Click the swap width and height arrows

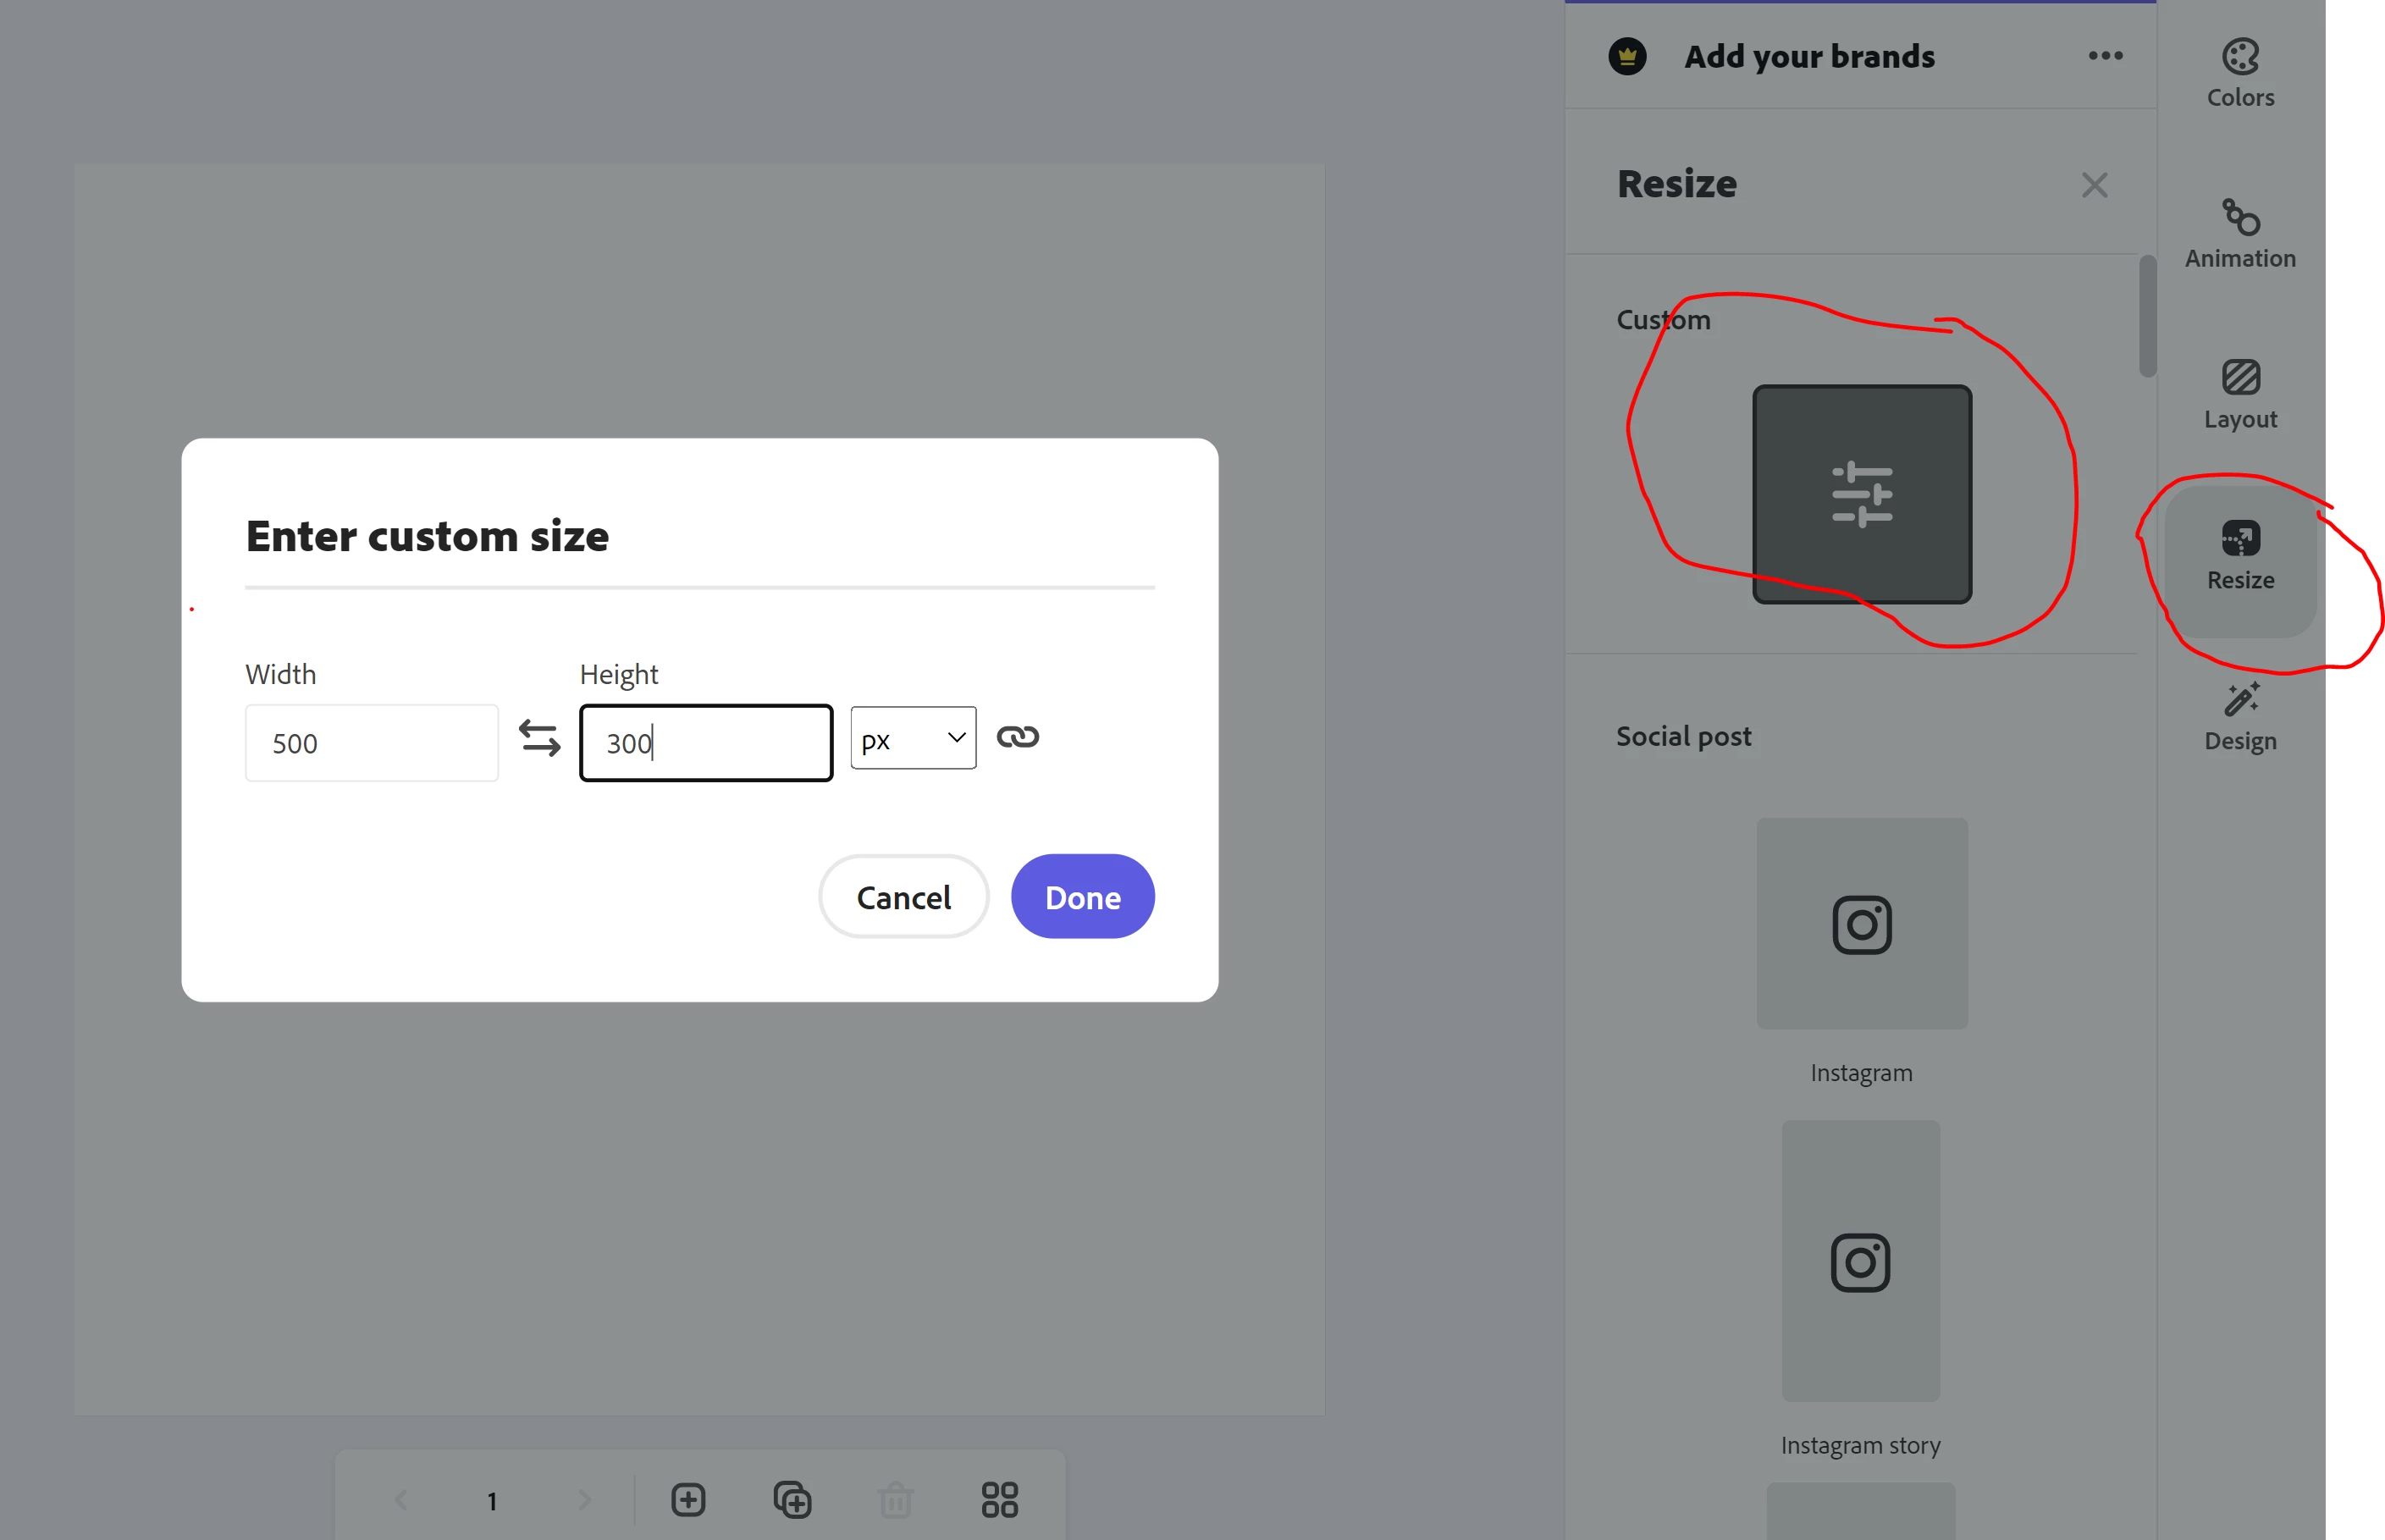click(539, 739)
